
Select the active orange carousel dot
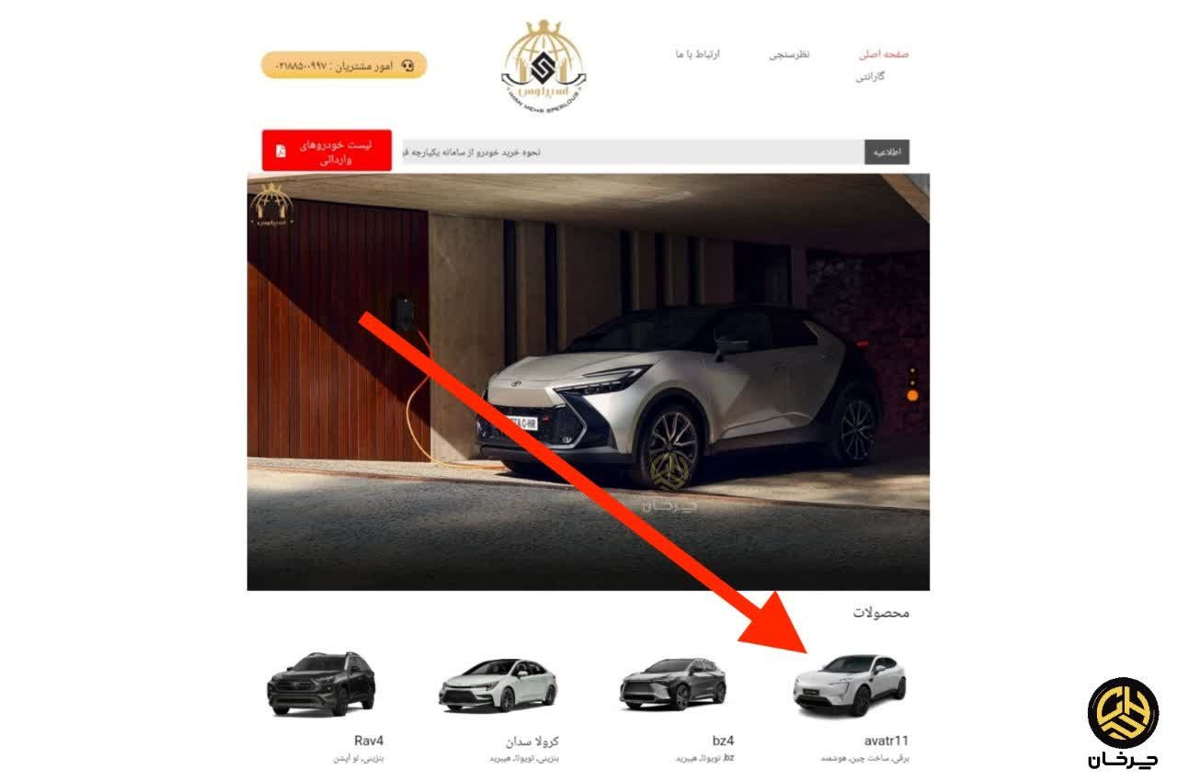(x=912, y=395)
